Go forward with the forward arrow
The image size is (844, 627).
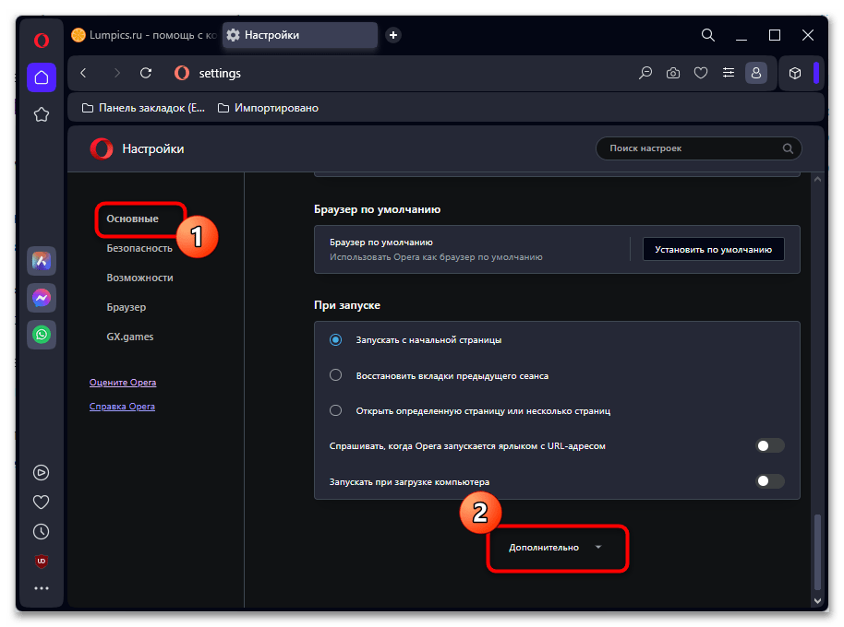(116, 73)
